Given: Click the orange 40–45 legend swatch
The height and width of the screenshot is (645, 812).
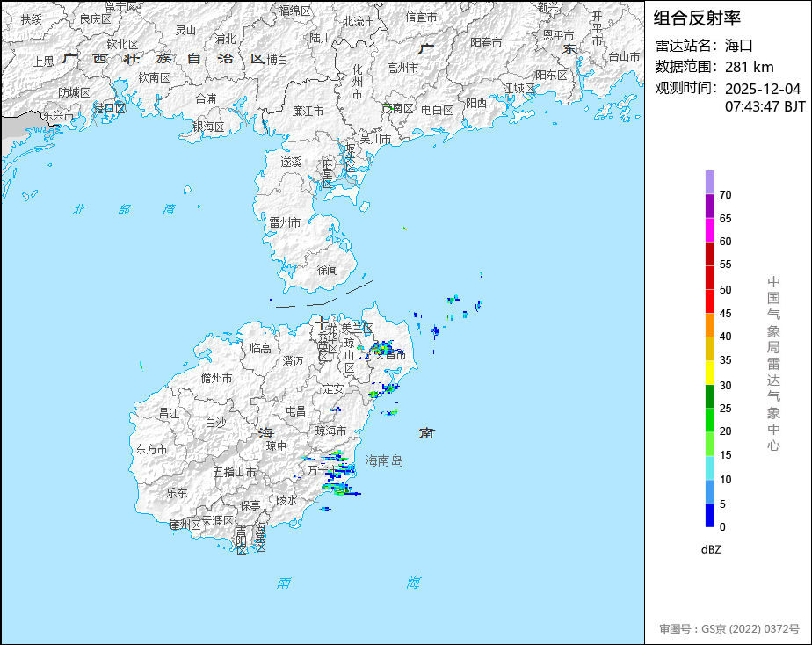Looking at the screenshot, I should click(x=710, y=325).
